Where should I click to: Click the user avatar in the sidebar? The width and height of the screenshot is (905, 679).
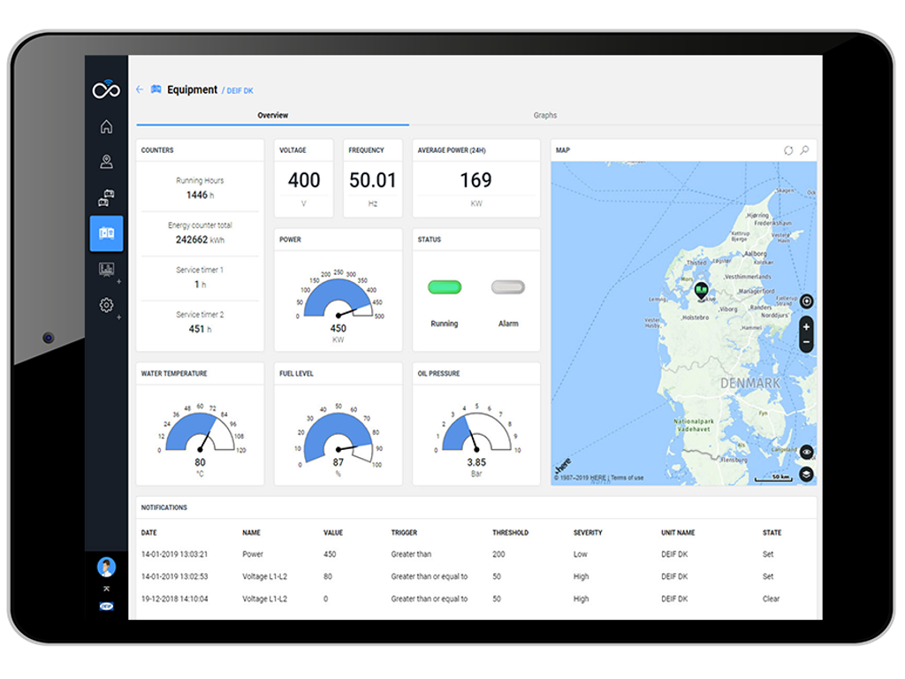tap(106, 567)
